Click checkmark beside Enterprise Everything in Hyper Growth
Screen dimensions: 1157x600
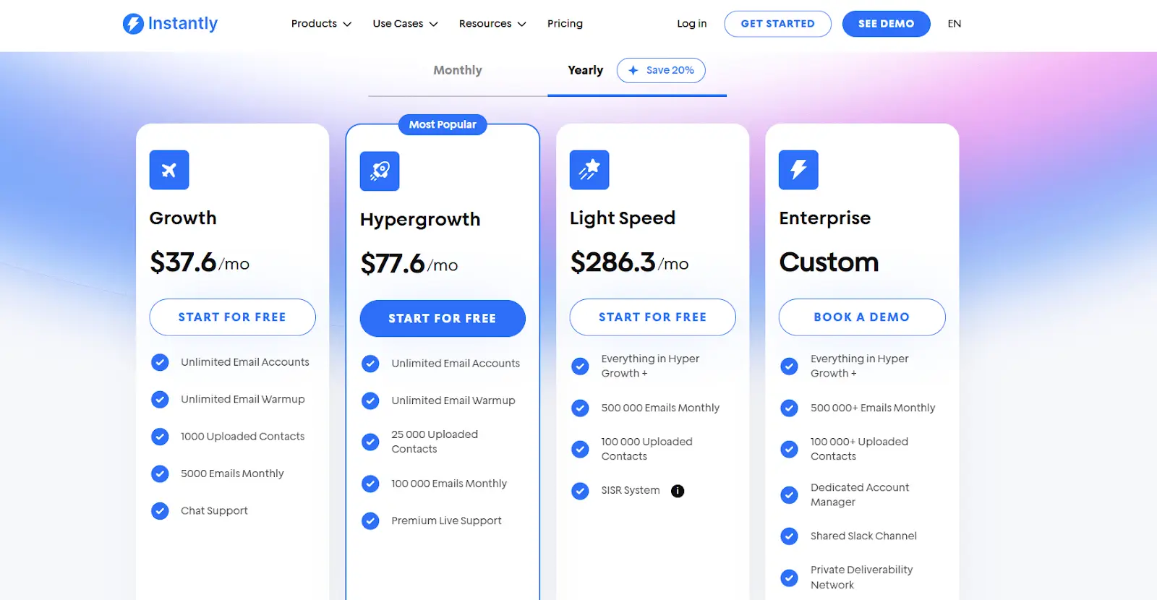pos(790,367)
